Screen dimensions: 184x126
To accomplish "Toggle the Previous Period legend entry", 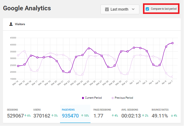I will coord(122,98).
